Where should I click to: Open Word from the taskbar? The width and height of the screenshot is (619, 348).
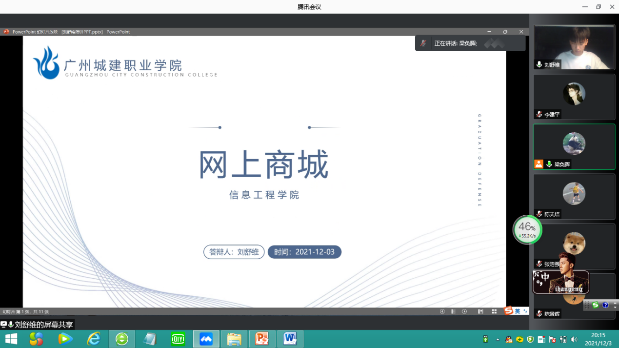(290, 339)
